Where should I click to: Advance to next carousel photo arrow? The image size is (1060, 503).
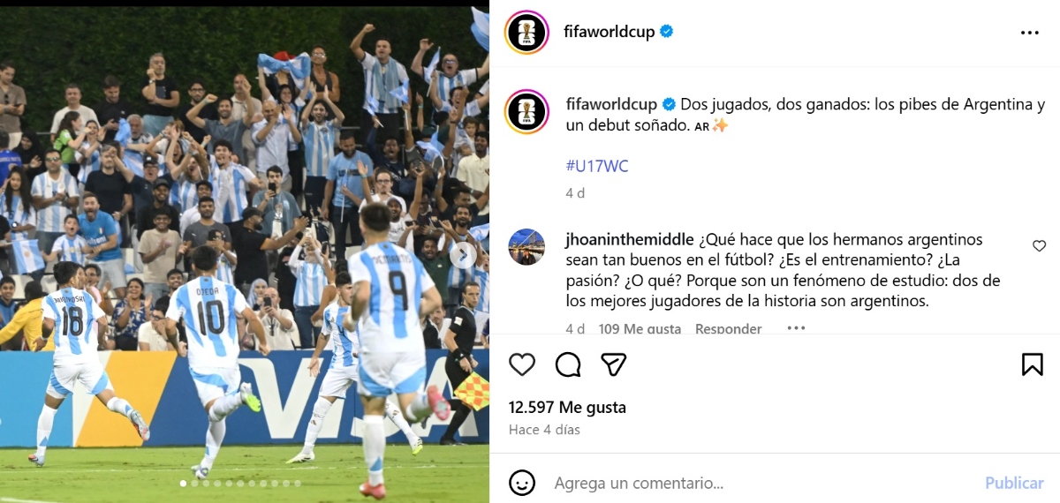[463, 255]
